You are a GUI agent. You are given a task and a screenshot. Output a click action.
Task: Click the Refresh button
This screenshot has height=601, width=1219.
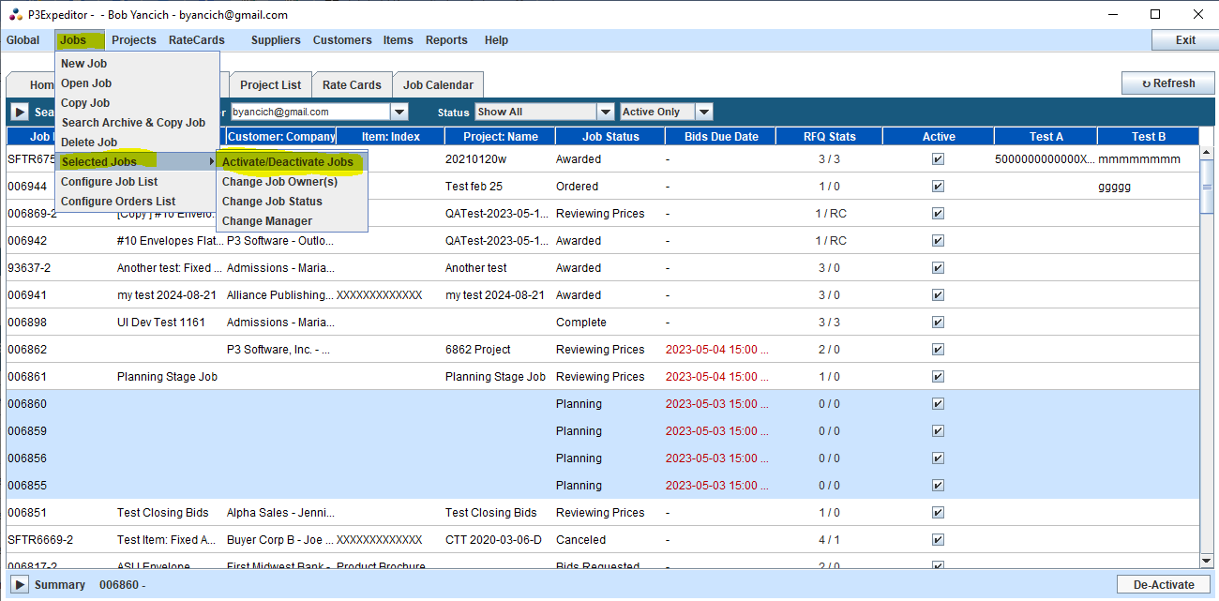1167,83
